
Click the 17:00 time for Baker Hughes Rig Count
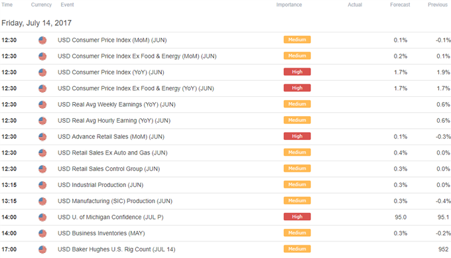click(9, 249)
